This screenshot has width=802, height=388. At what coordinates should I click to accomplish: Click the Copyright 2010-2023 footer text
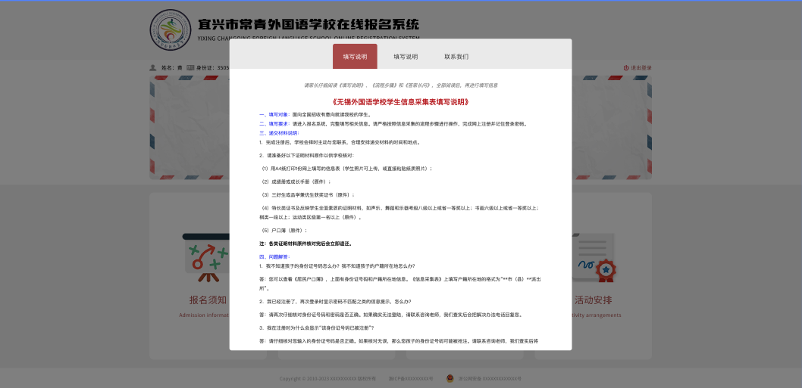point(327,379)
